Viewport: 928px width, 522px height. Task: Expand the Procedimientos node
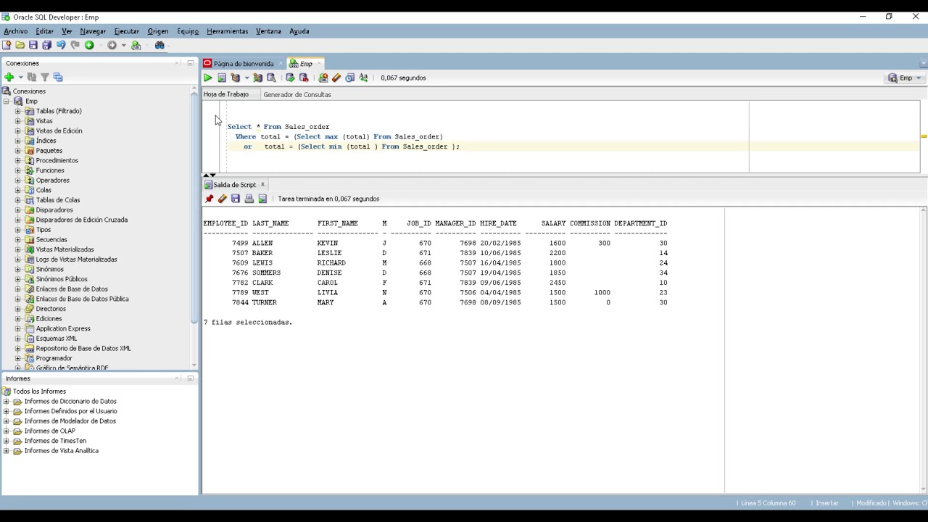tap(18, 160)
